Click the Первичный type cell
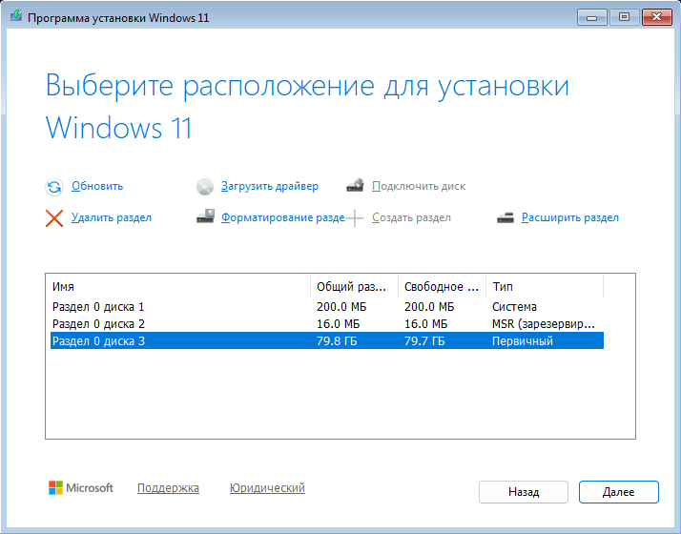681x534 pixels. pos(523,340)
